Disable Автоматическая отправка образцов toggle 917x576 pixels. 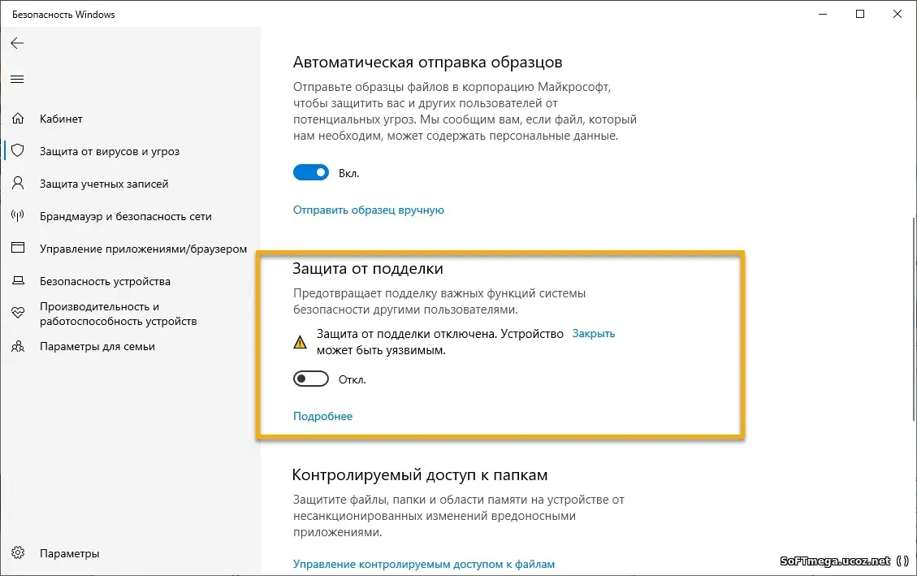[311, 172]
